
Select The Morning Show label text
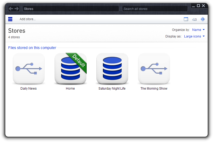point(154,89)
